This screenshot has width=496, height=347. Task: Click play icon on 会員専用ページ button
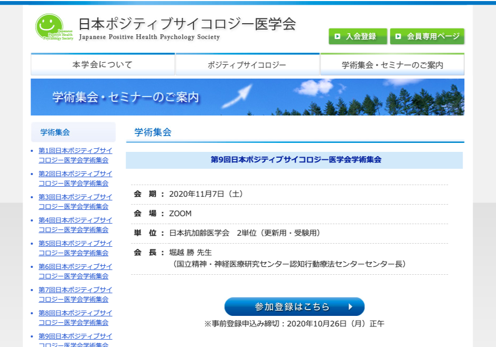[398, 36]
